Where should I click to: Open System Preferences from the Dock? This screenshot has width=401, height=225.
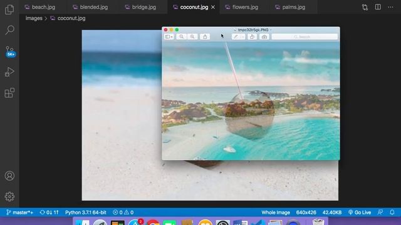coord(223,222)
